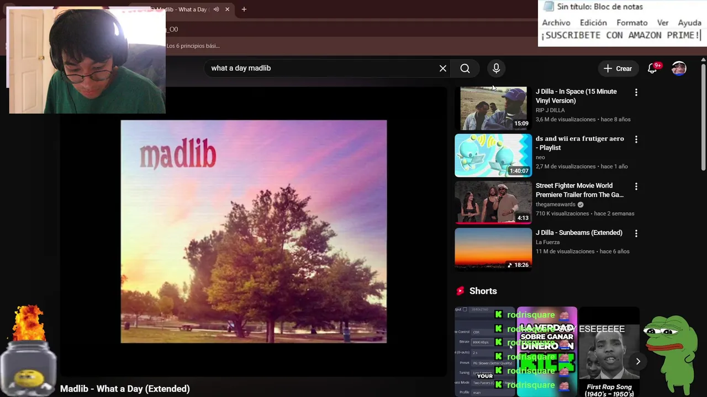The height and width of the screenshot is (397, 707).
Task: Open the First Rap Song short
Action: (609, 352)
